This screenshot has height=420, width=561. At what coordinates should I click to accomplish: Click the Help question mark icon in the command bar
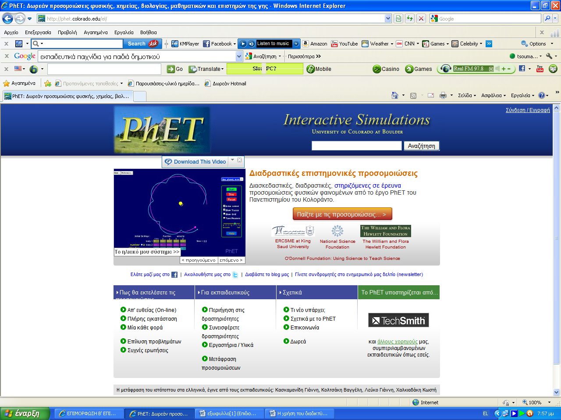[x=542, y=95]
